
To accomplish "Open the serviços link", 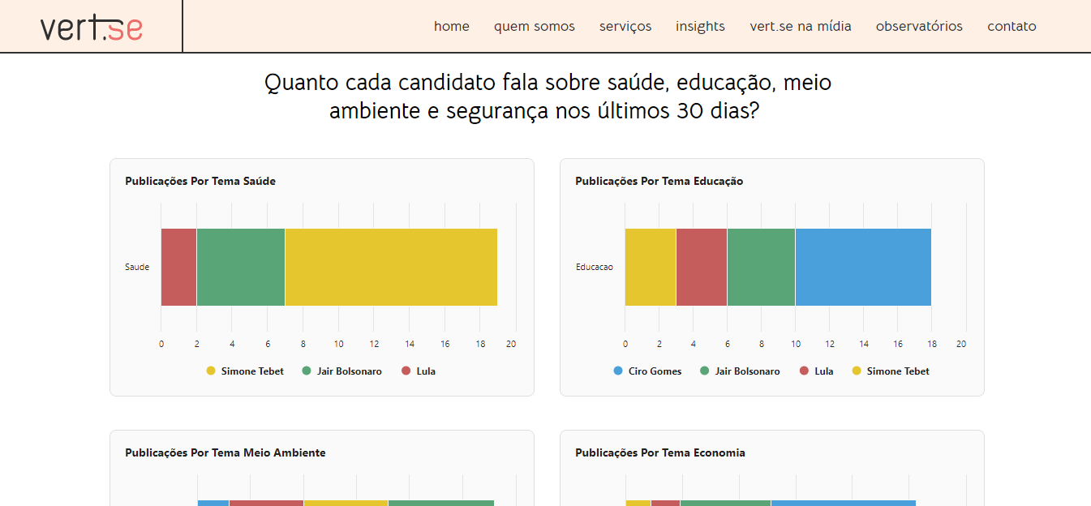I will [x=625, y=26].
